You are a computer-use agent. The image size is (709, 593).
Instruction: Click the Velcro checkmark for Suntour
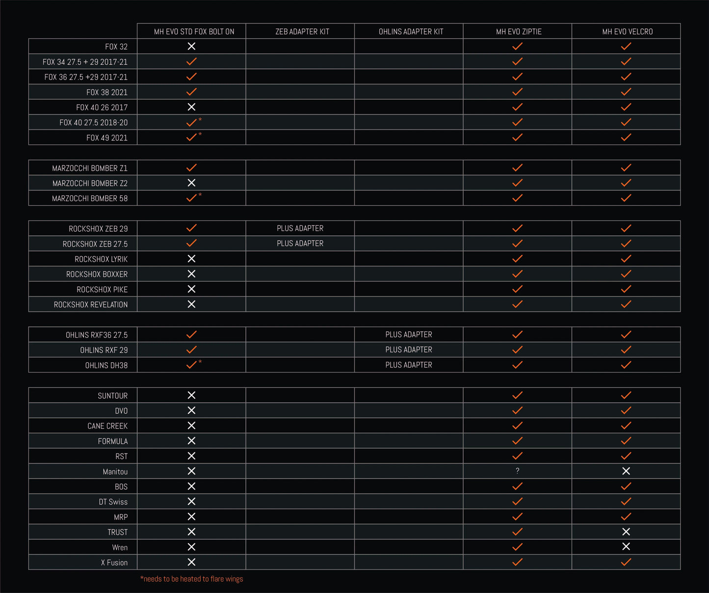click(x=626, y=395)
